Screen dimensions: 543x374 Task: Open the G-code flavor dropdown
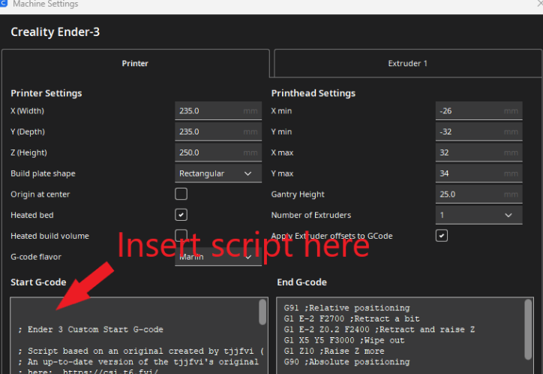click(x=218, y=257)
